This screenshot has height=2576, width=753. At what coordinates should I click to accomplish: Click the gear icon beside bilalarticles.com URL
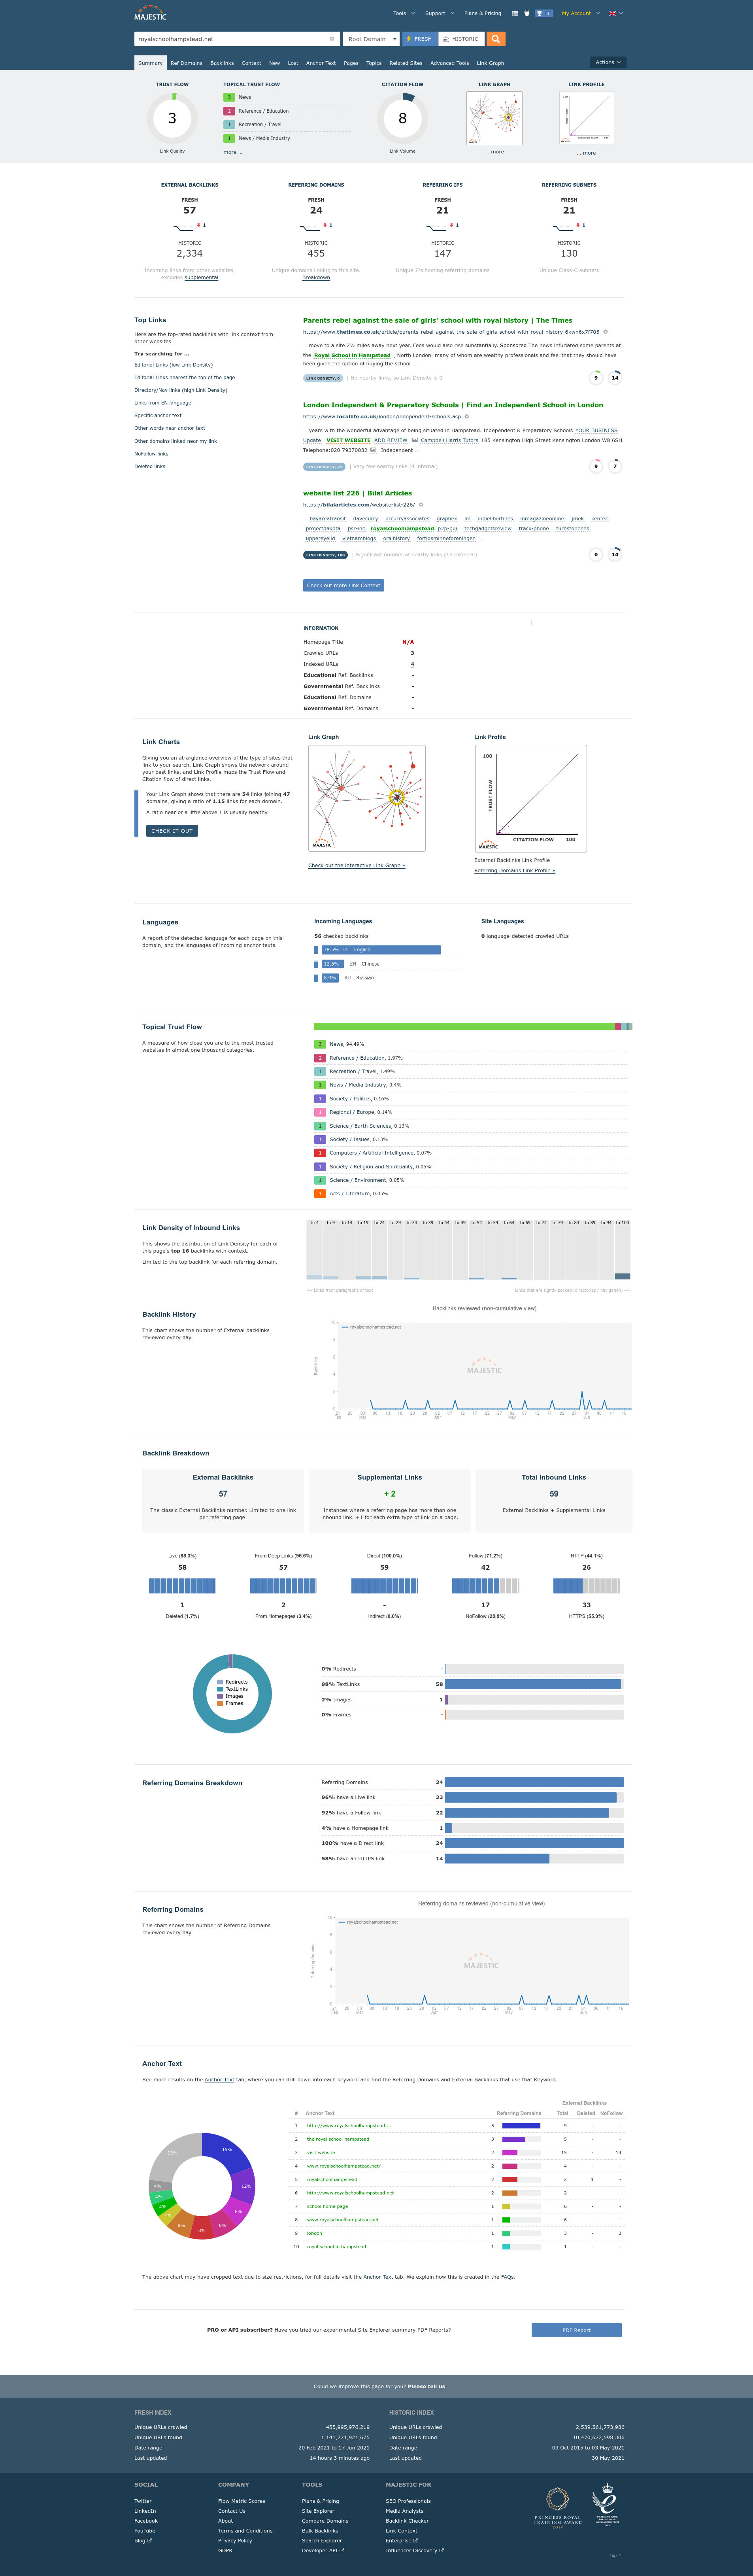[421, 505]
